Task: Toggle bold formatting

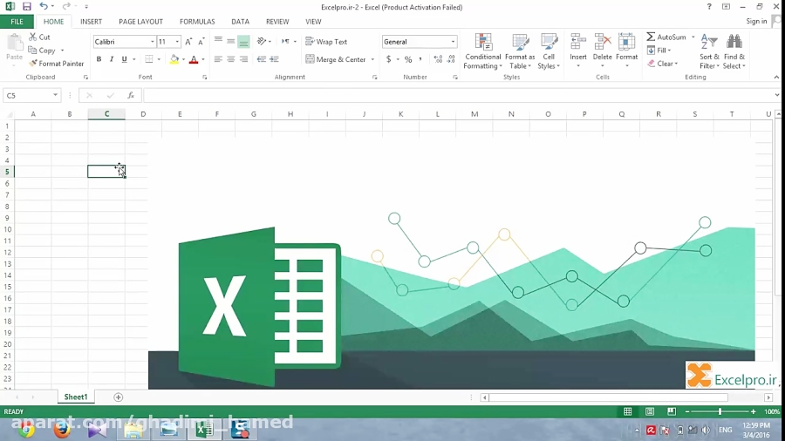Action: (99, 59)
